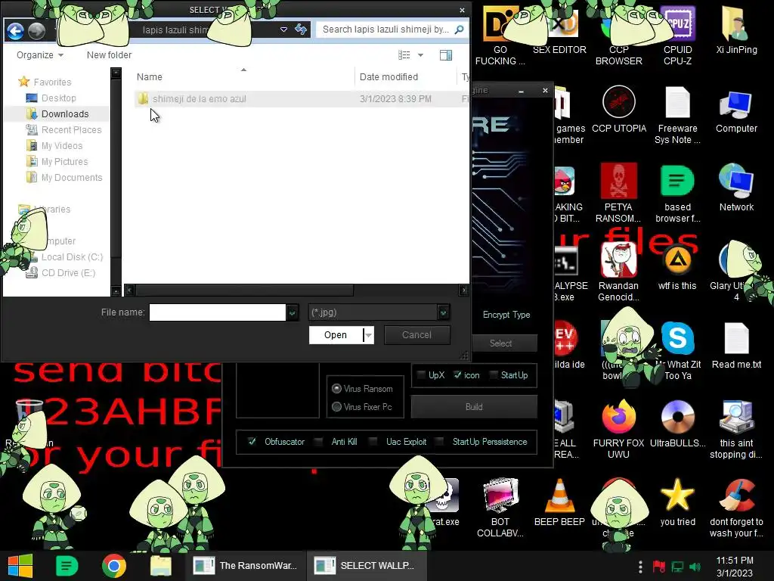Open the Xi JinPing folder icon
The height and width of the screenshot is (581, 774).
(x=736, y=30)
